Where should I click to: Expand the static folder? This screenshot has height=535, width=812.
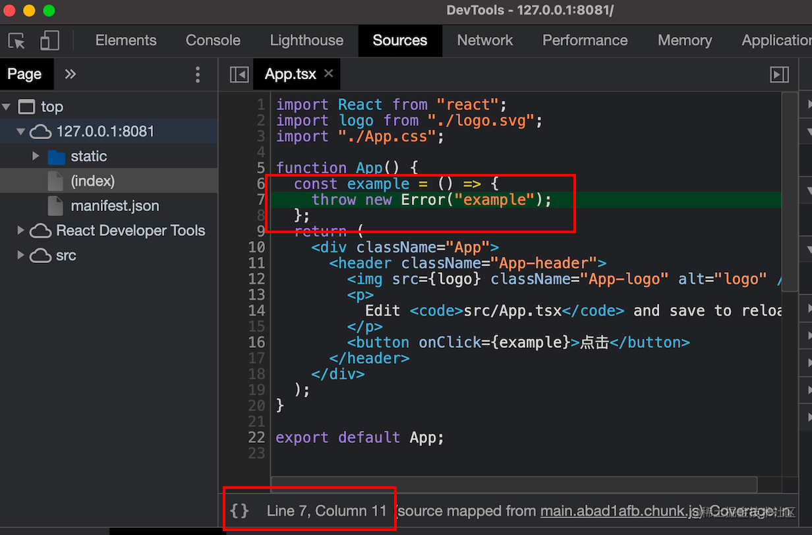(36, 156)
